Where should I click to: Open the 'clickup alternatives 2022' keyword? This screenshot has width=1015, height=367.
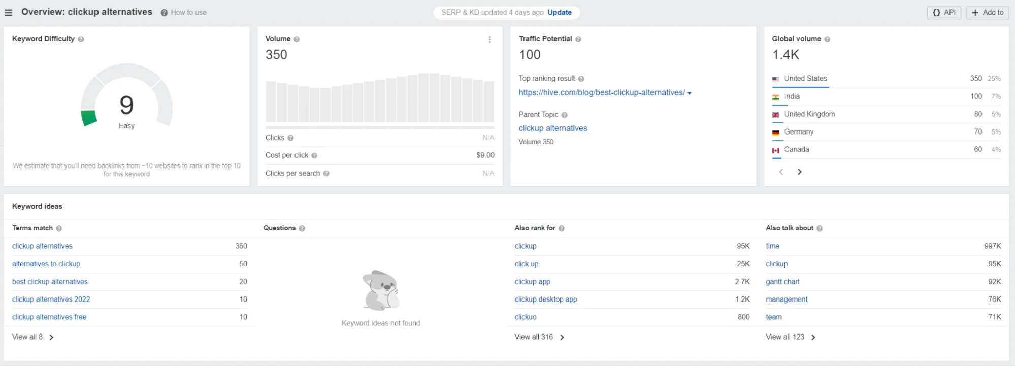pos(51,299)
